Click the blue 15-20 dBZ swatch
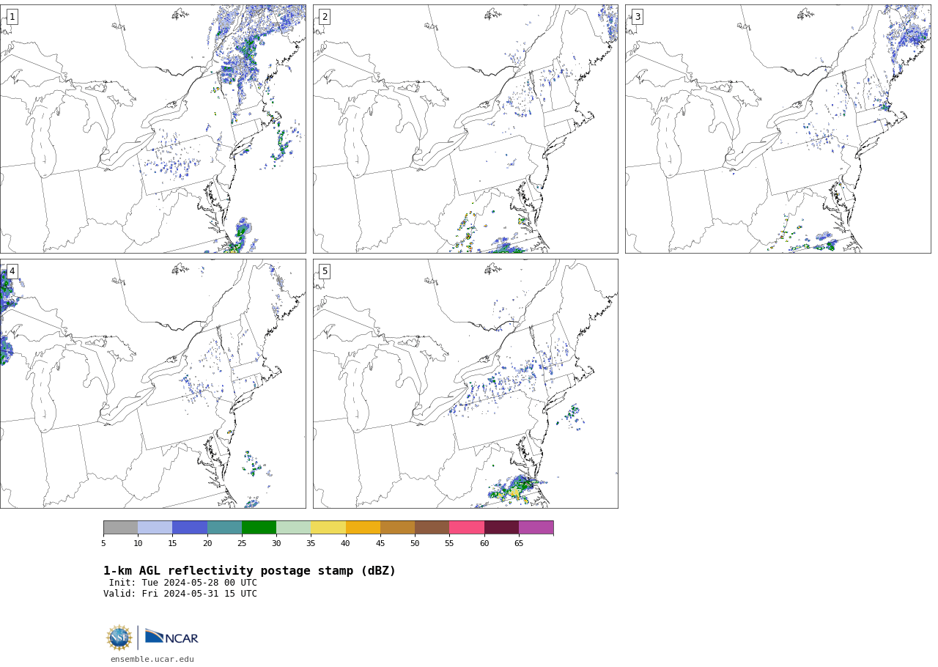938x667 pixels. pyautogui.click(x=190, y=528)
